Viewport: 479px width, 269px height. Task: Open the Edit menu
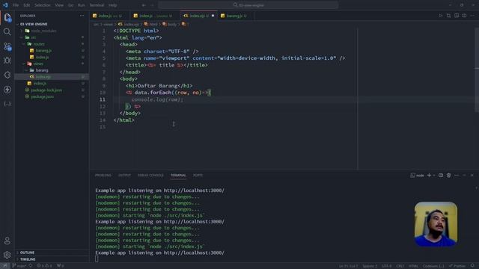point(27,5)
